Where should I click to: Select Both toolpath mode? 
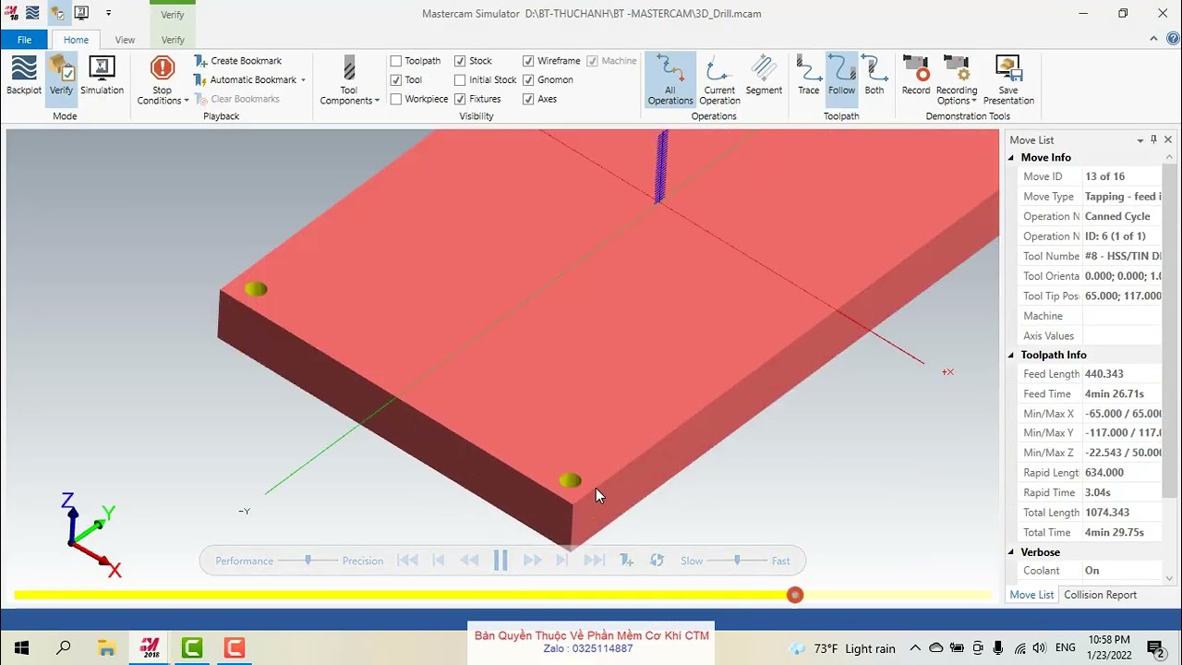point(874,76)
